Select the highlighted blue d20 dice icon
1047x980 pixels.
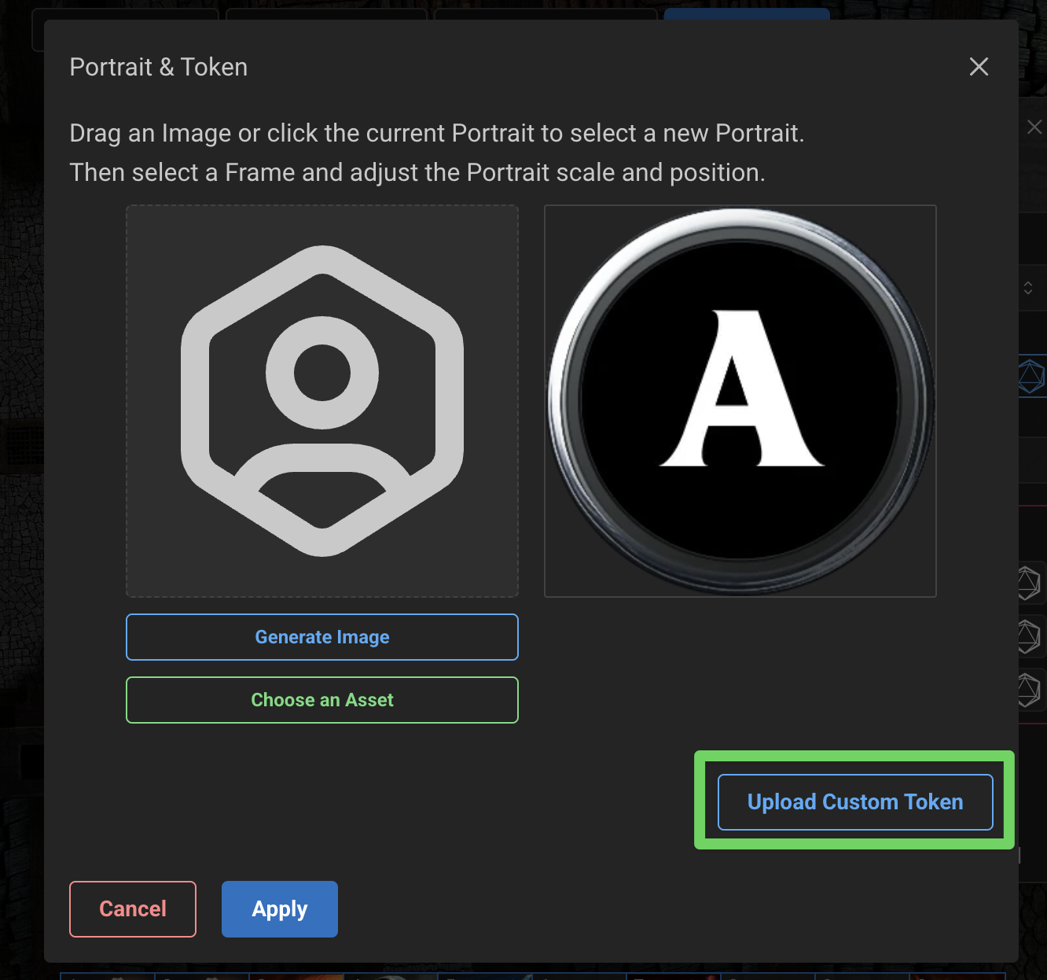[1034, 375]
